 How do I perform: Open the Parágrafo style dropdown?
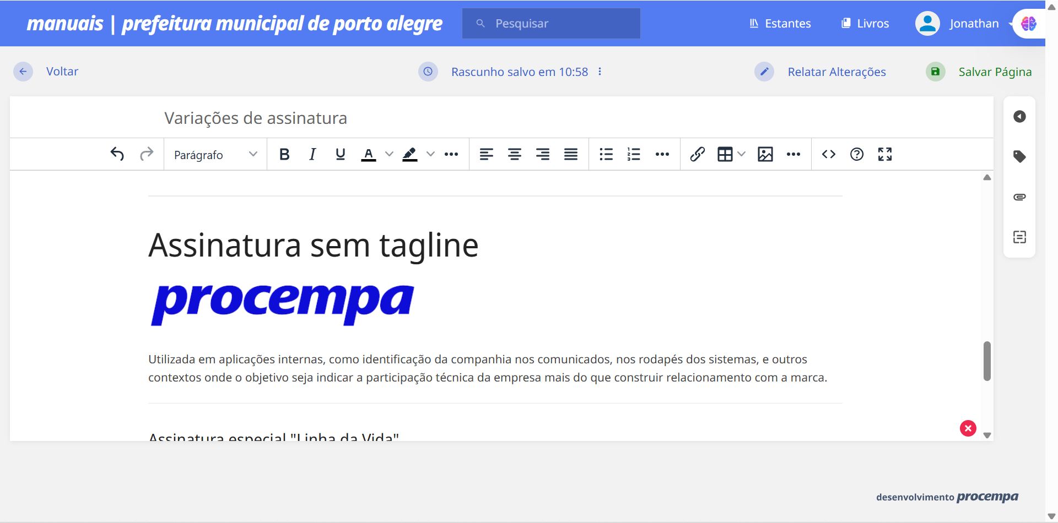click(215, 154)
